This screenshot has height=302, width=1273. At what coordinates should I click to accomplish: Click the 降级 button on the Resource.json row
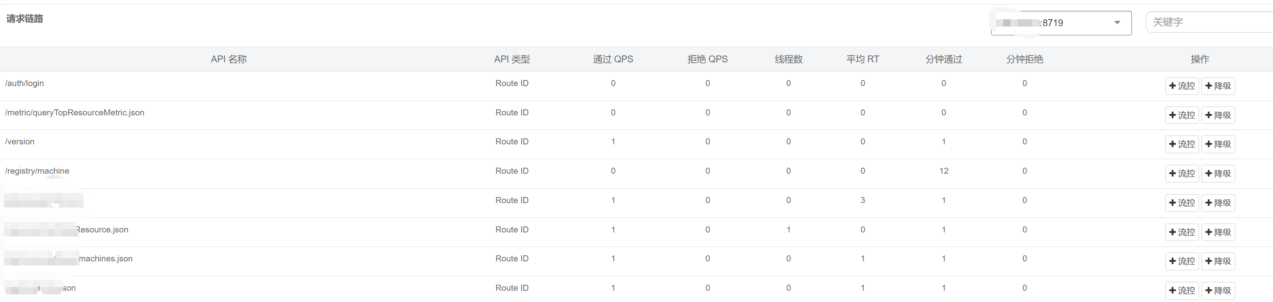1219,232
